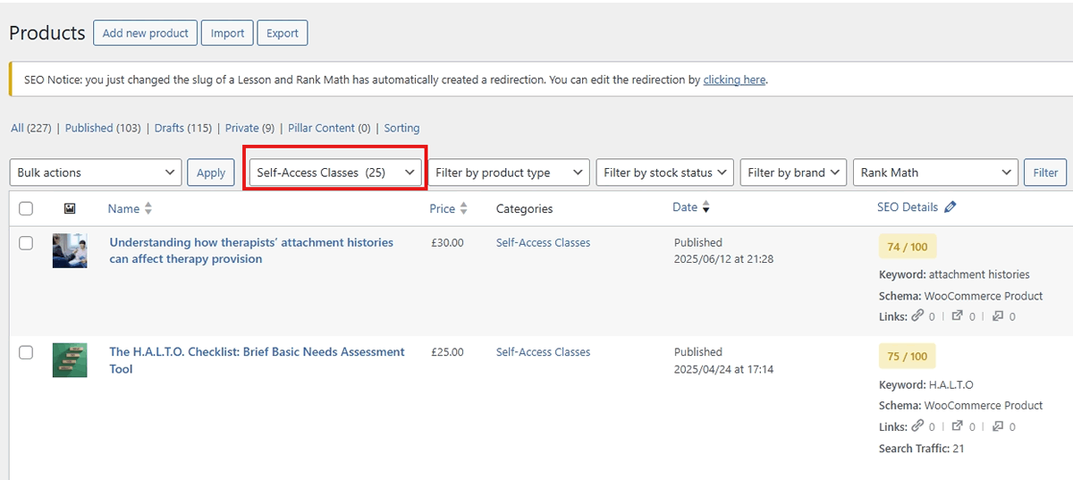The image size is (1073, 480).
Task: Click the Export button
Action: click(283, 33)
